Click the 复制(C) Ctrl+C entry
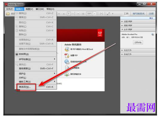 36,26
